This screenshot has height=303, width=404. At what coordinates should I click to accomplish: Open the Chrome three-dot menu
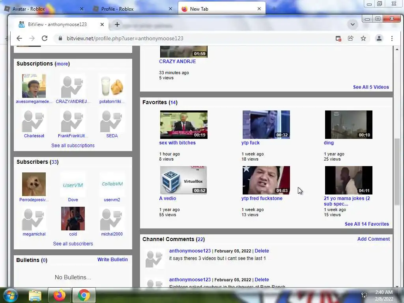(392, 38)
